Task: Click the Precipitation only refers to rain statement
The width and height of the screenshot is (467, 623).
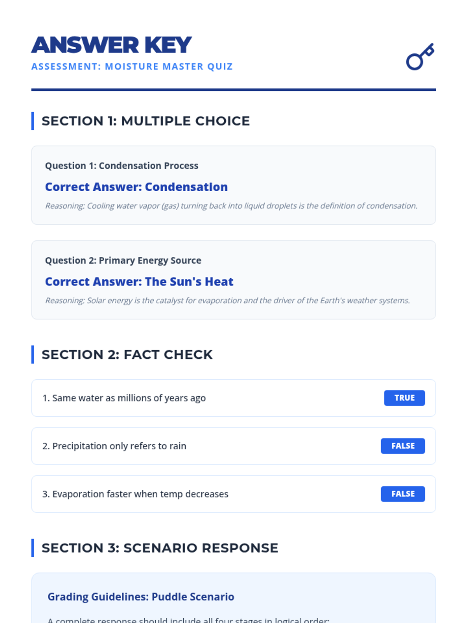Action: (x=114, y=446)
